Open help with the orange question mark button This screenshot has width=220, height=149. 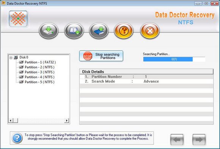point(124,31)
